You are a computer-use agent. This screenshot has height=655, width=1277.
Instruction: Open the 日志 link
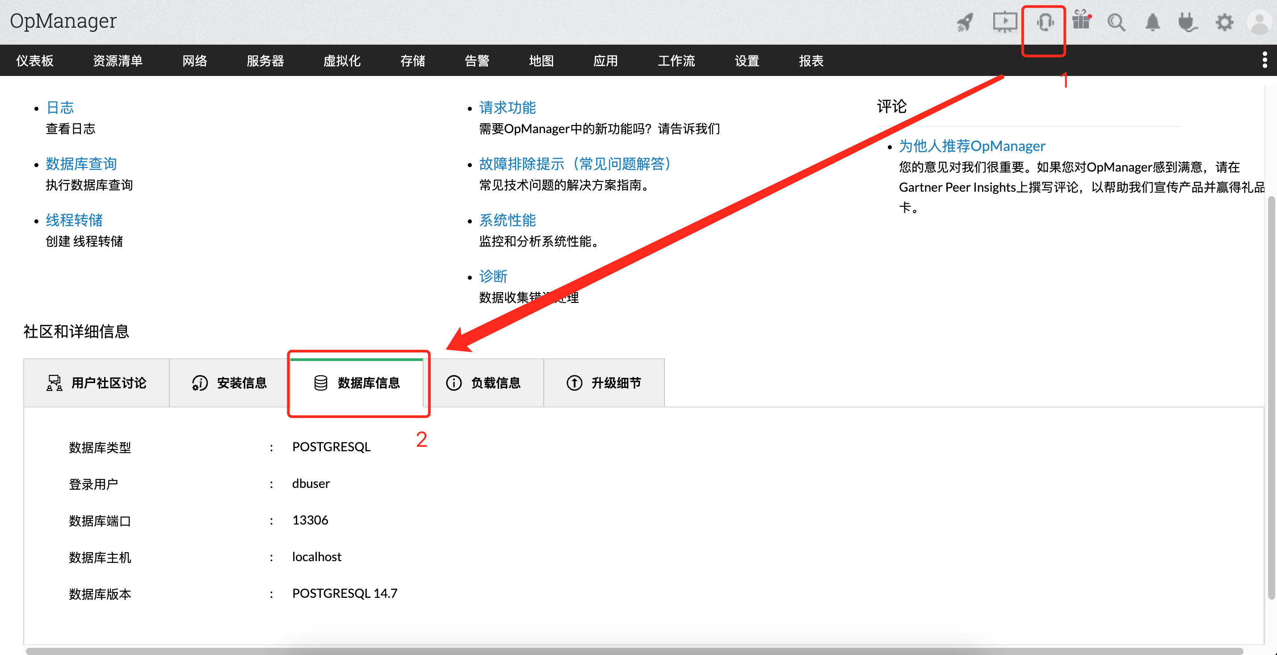[x=60, y=107]
